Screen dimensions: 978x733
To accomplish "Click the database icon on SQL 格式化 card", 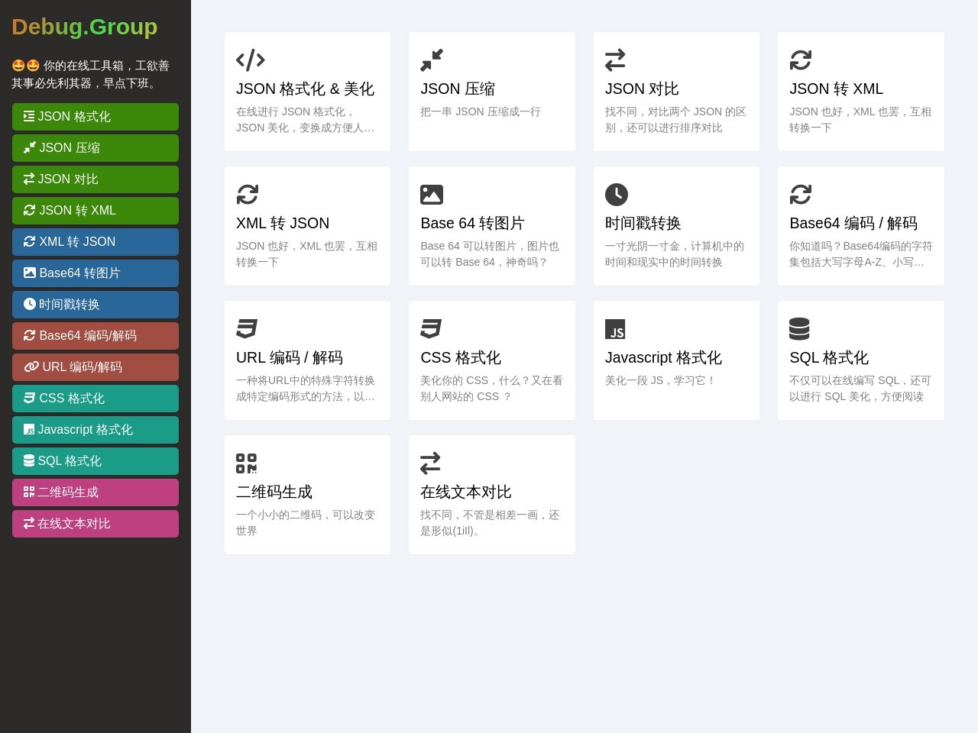I will (799, 328).
